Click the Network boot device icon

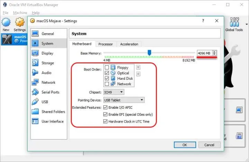113,84
